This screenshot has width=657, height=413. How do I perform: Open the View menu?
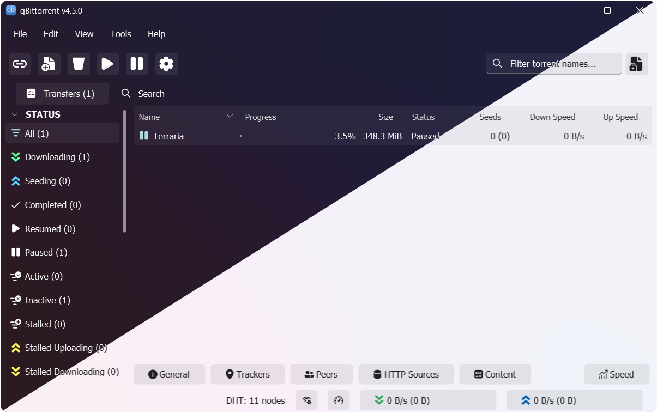coord(84,34)
